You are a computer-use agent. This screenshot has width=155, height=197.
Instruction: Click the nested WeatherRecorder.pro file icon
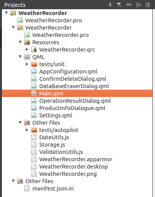pos(27,35)
